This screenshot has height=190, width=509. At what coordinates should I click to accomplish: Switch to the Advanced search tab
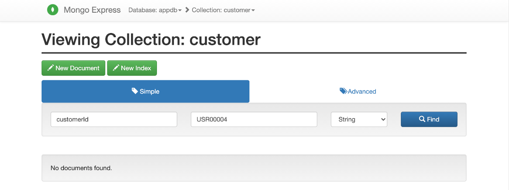(358, 91)
